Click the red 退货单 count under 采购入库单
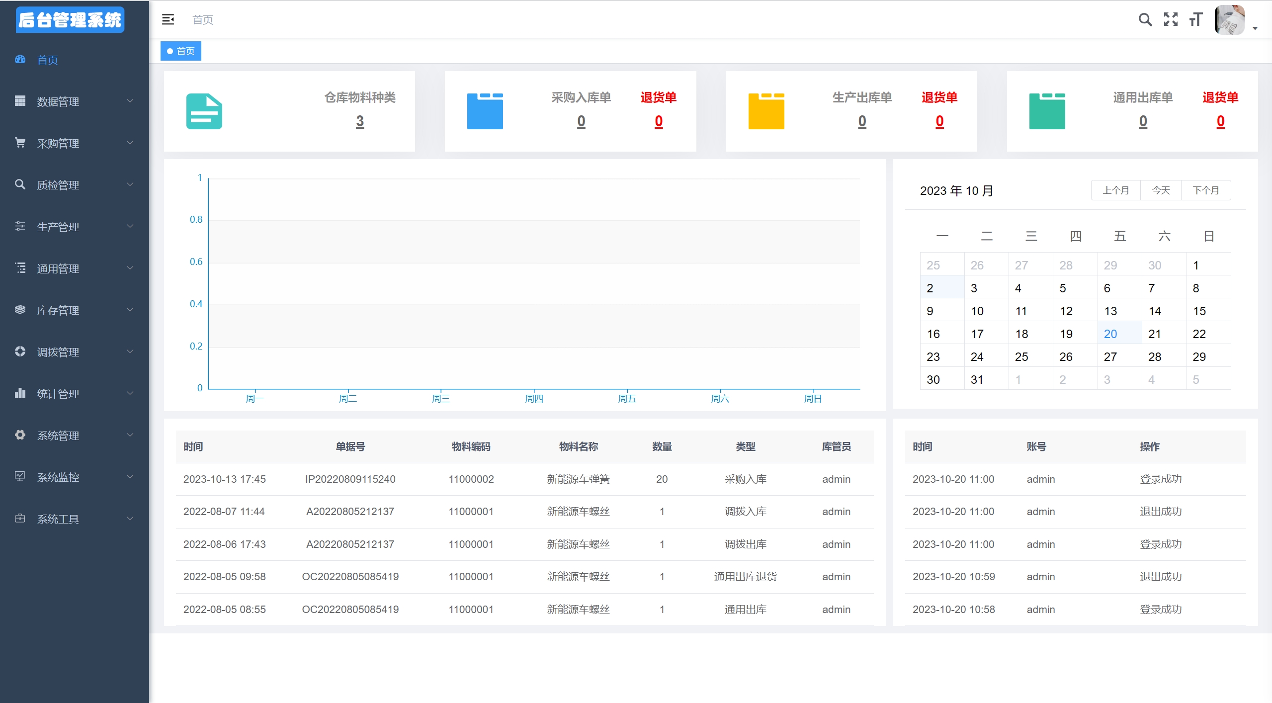Image resolution: width=1272 pixels, height=703 pixels. click(658, 121)
